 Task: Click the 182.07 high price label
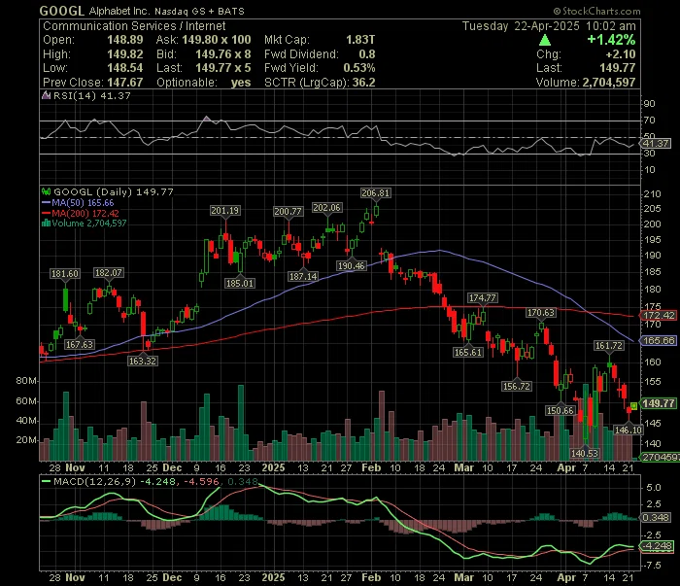[109, 272]
